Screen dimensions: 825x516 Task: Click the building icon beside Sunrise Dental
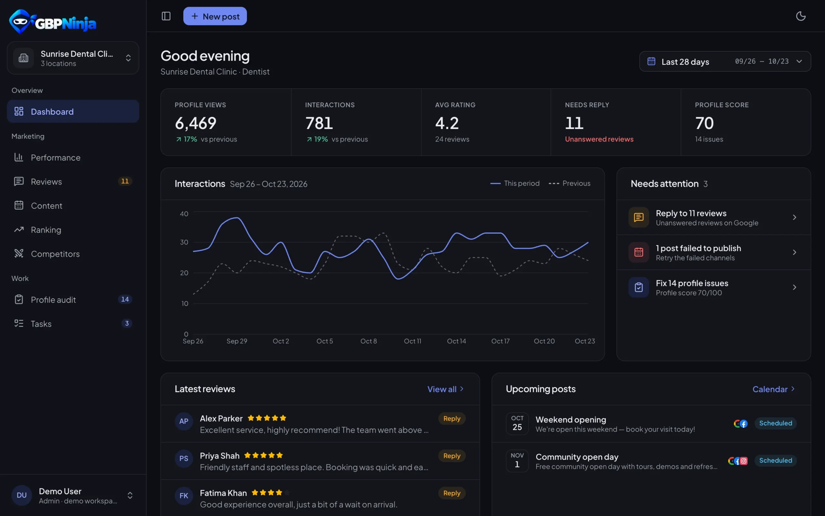(x=24, y=58)
